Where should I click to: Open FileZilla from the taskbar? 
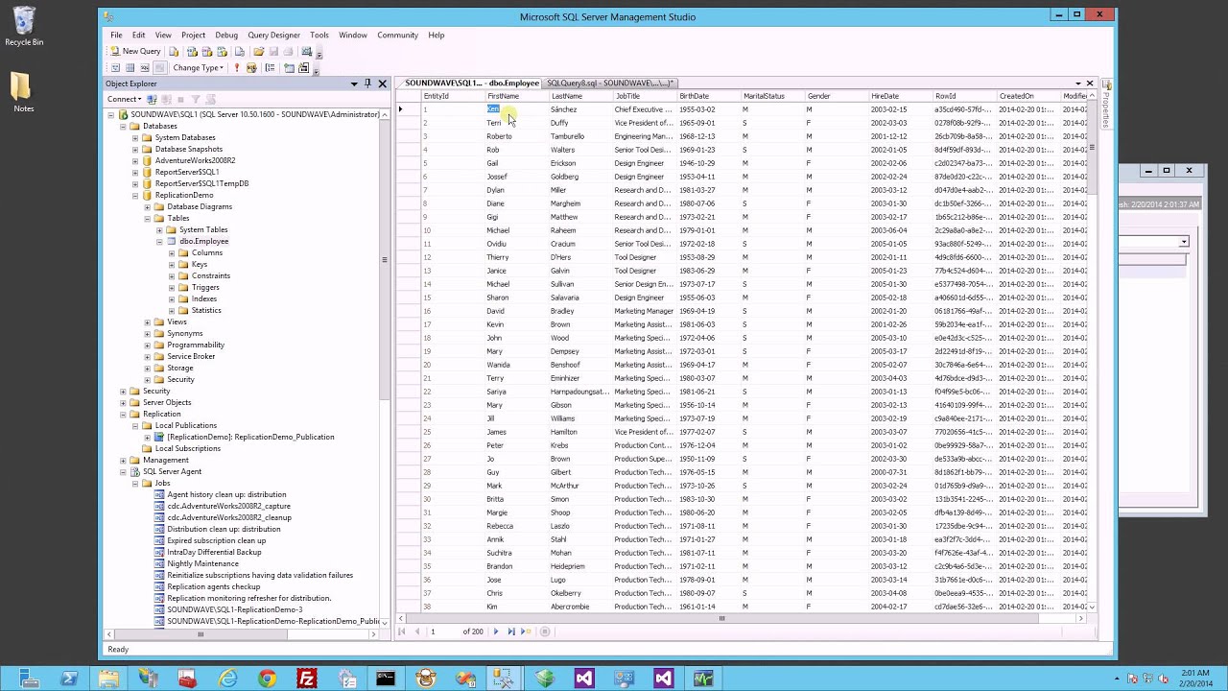click(x=307, y=679)
